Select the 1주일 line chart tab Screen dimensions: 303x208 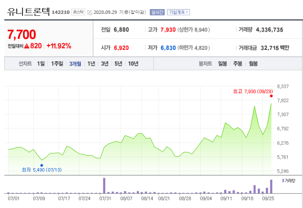click(x=57, y=63)
